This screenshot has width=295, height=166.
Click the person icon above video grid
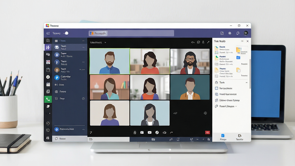pyautogui.click(x=203, y=42)
